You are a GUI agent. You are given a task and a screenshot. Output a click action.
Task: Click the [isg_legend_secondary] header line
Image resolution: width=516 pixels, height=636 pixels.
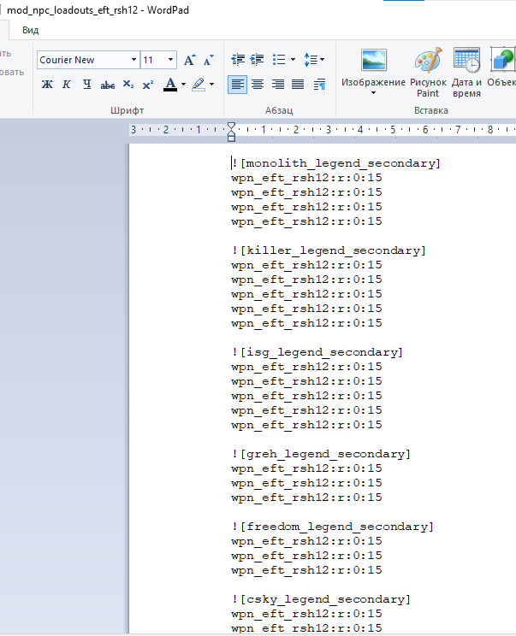(317, 352)
